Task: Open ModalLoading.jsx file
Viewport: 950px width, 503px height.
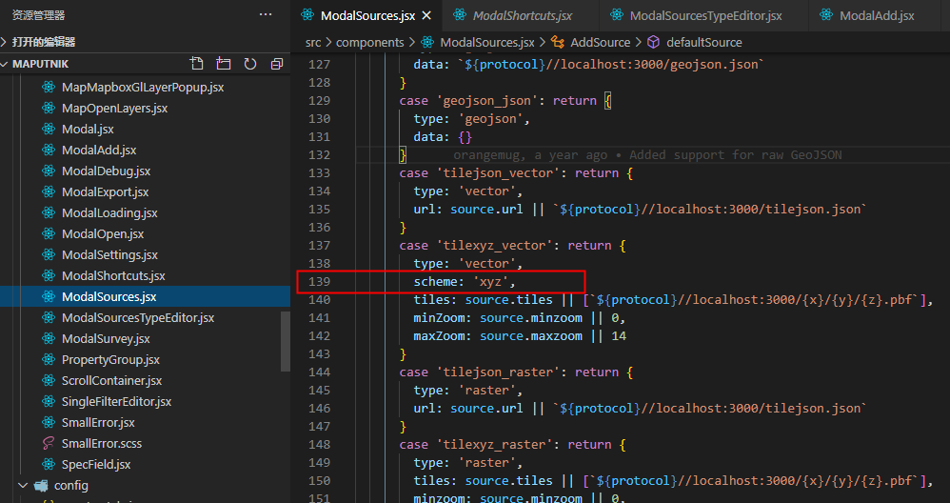Action: click(x=109, y=212)
